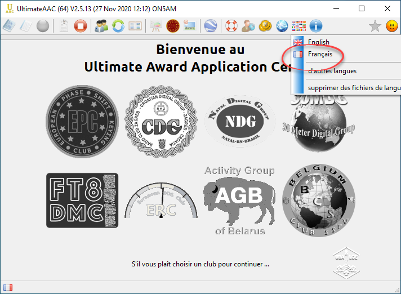Choose the FT8 DMC club logo
This screenshot has width=401, height=294.
(x=82, y=201)
